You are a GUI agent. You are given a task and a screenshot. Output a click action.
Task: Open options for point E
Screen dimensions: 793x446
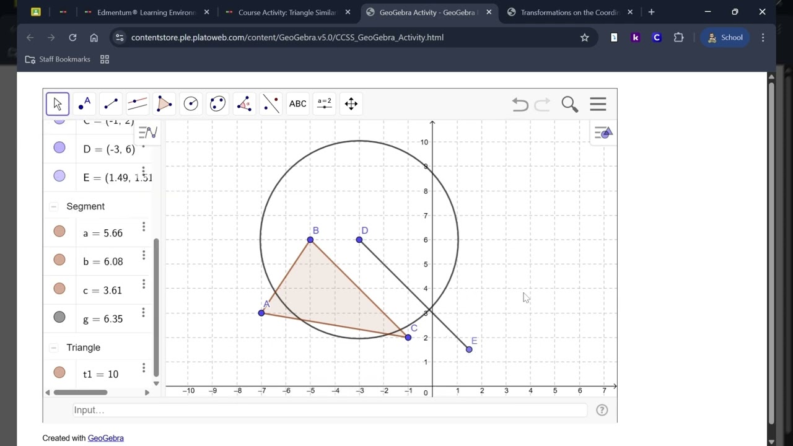(x=143, y=171)
